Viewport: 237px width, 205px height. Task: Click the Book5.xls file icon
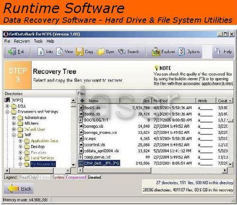pos(81,107)
